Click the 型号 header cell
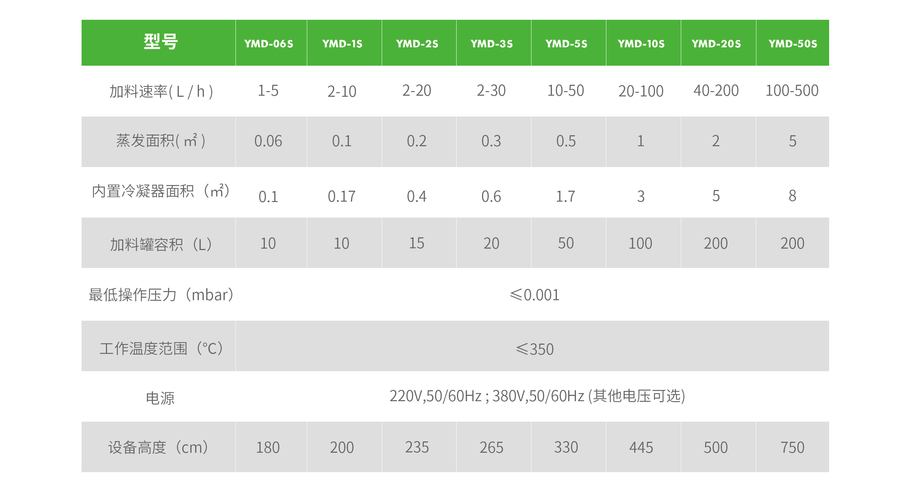904x493 pixels. coord(160,42)
